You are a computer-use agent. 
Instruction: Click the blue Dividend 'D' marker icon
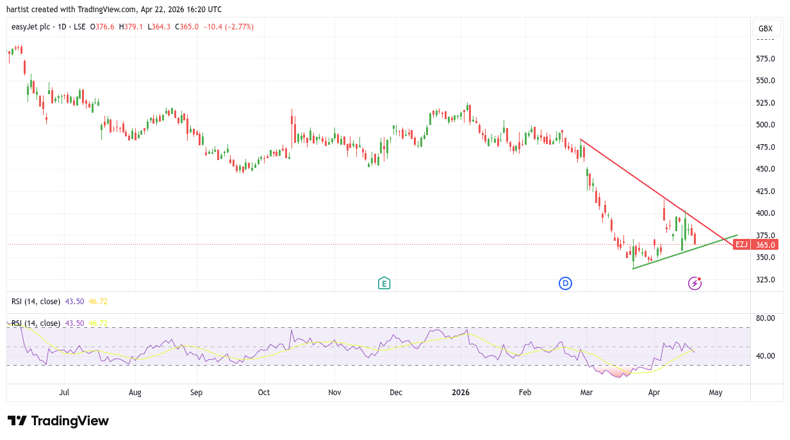point(564,283)
